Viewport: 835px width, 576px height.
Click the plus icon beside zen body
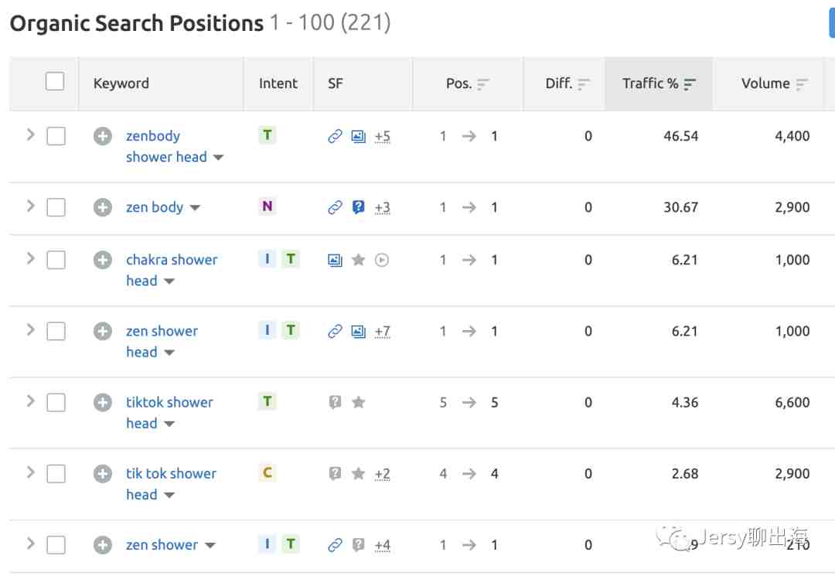(x=103, y=207)
